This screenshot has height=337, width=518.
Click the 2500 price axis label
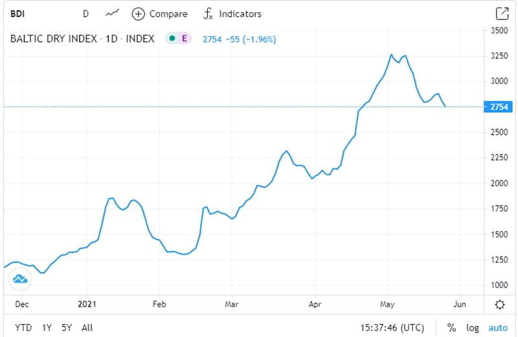499,132
